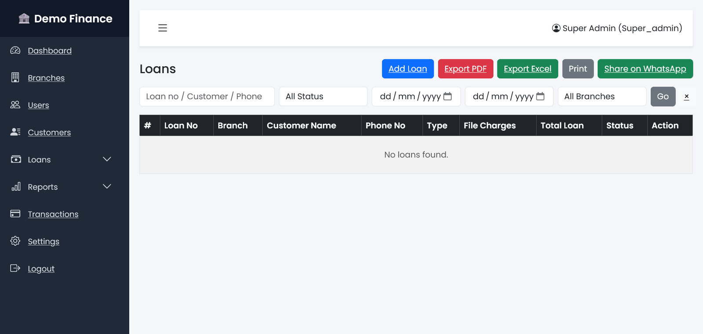Image resolution: width=703 pixels, height=334 pixels.
Task: Click the Transactions card icon
Action: (x=15, y=214)
